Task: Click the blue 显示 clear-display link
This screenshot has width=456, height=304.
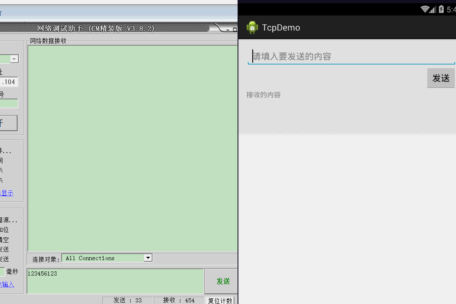Action: point(7,192)
